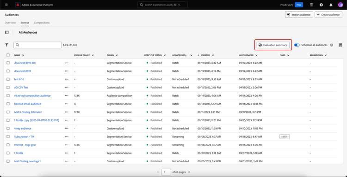The height and width of the screenshot is (177, 347).
Task: Open more actions for Matt L Testing Estimate 1
Action: click(67, 112)
